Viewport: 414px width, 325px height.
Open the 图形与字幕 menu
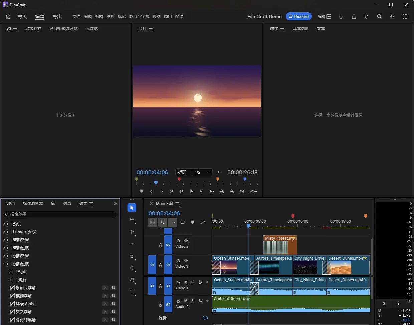click(139, 16)
